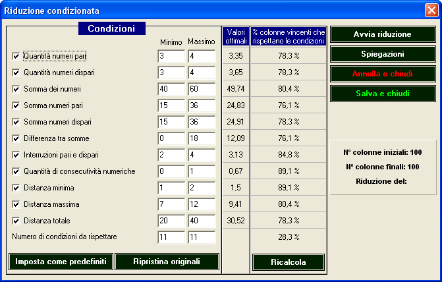Uncheck Distanza totale checkbox
442x282 pixels.
[16, 221]
